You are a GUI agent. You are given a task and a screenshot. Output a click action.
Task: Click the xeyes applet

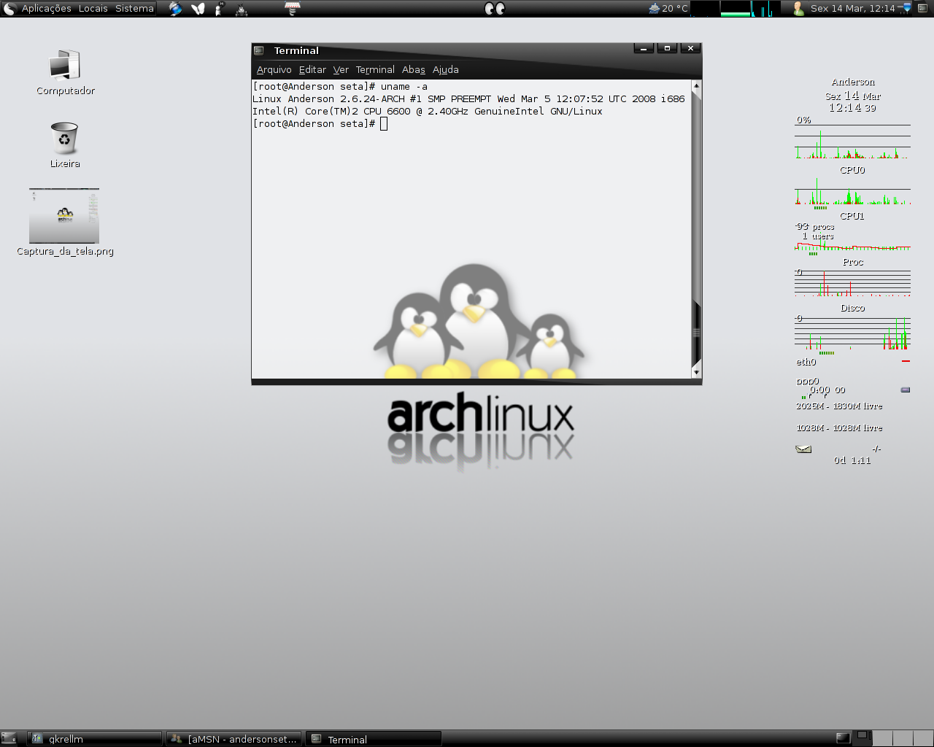495,9
